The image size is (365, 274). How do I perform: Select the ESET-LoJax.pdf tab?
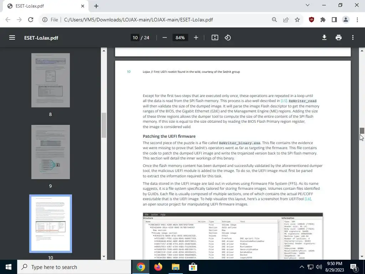pos(46,6)
